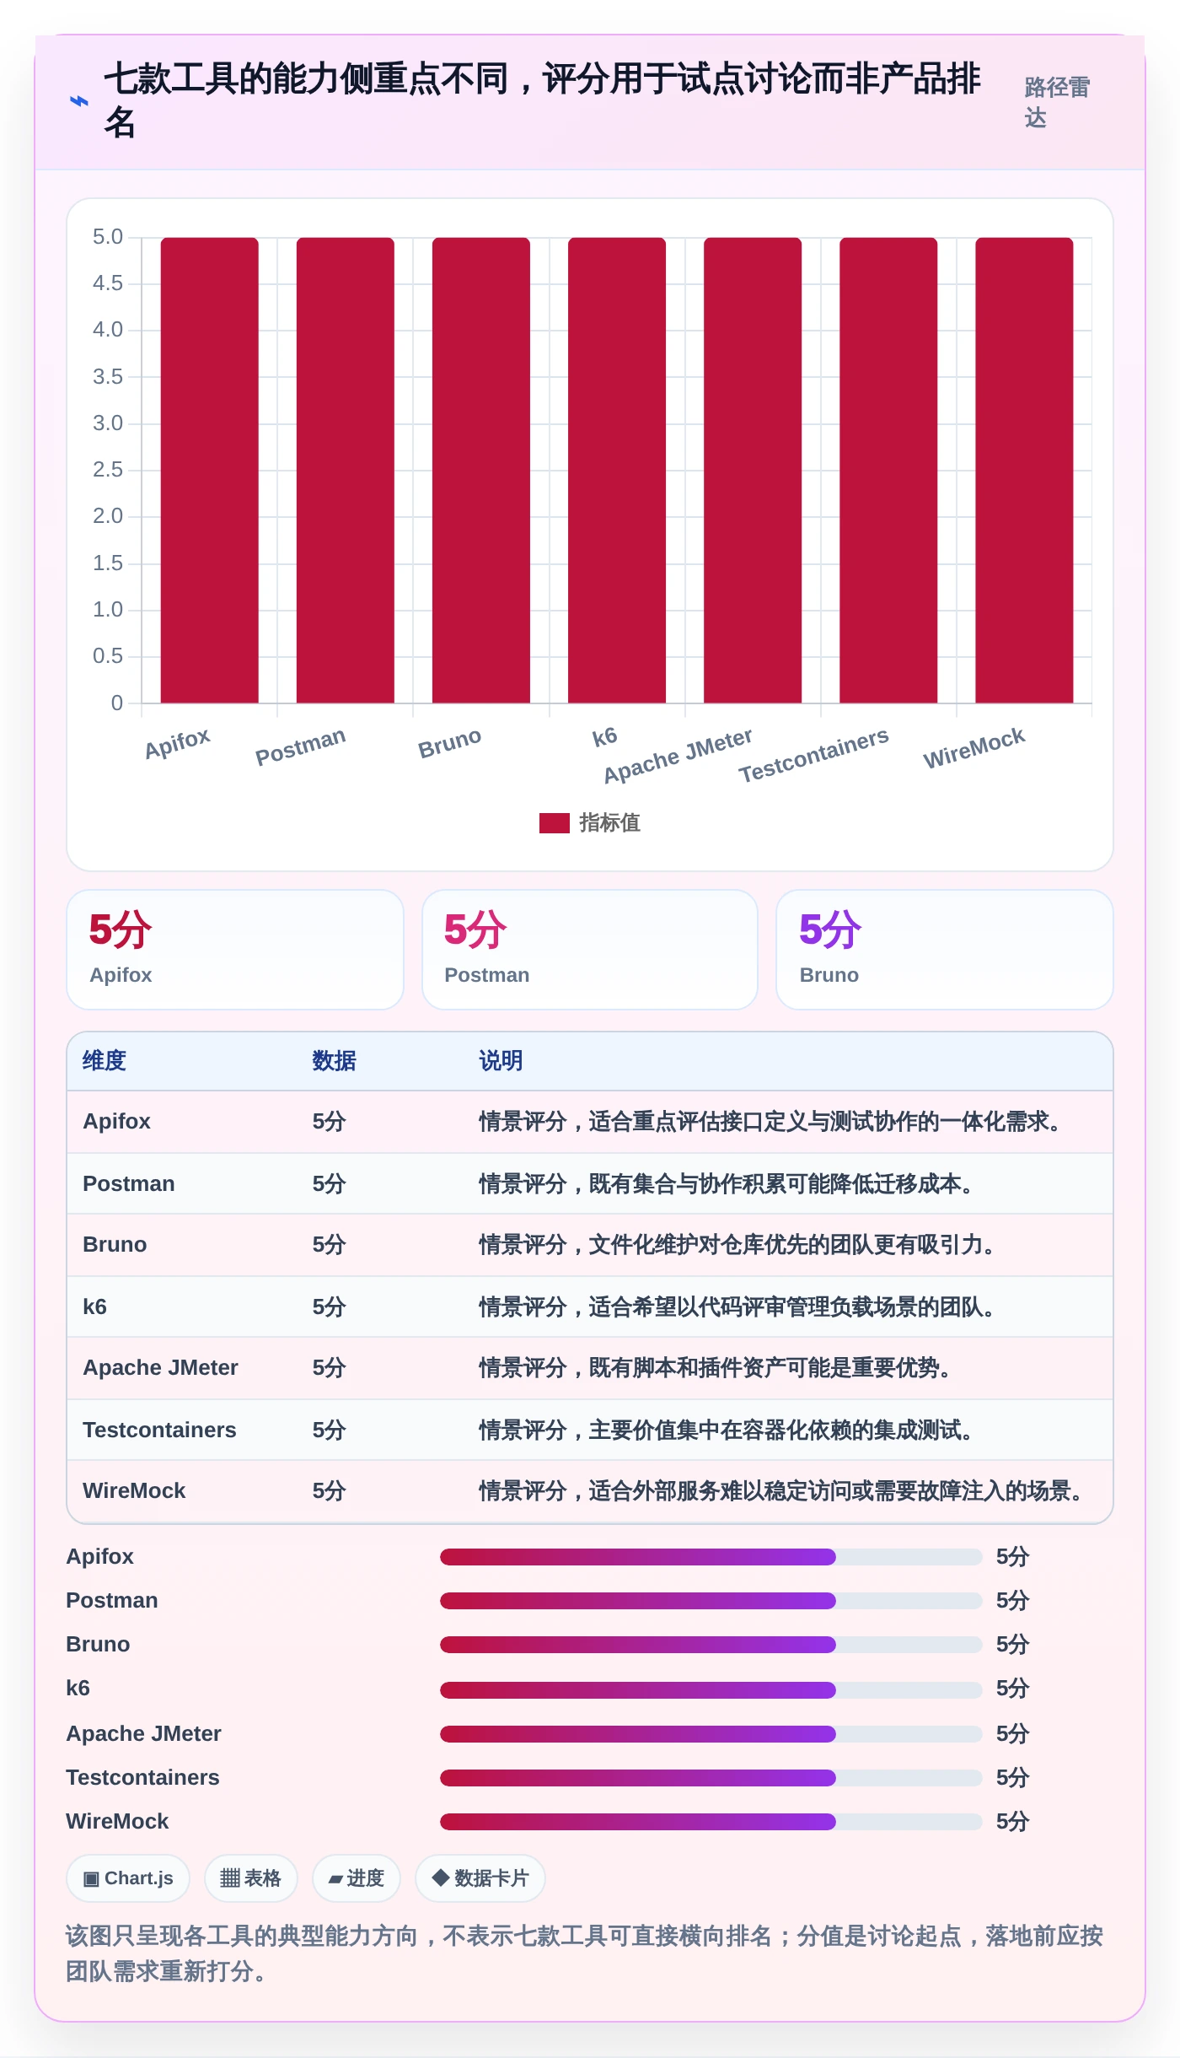This screenshot has width=1180, height=2058.
Task: Click the 表格 tag chip
Action: 250,1878
